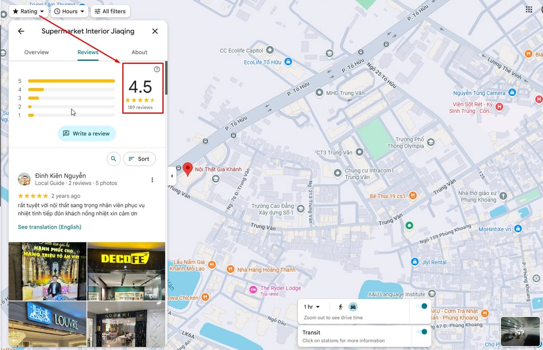
Task: Collapse the side panel with the arrow handle
Action: click(172, 176)
